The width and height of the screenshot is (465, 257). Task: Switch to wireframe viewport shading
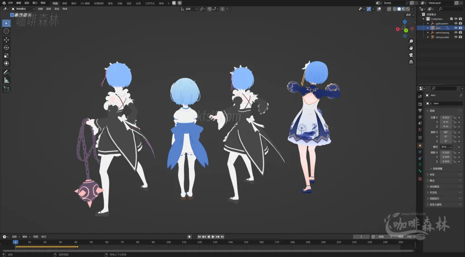pyautogui.click(x=395, y=9)
